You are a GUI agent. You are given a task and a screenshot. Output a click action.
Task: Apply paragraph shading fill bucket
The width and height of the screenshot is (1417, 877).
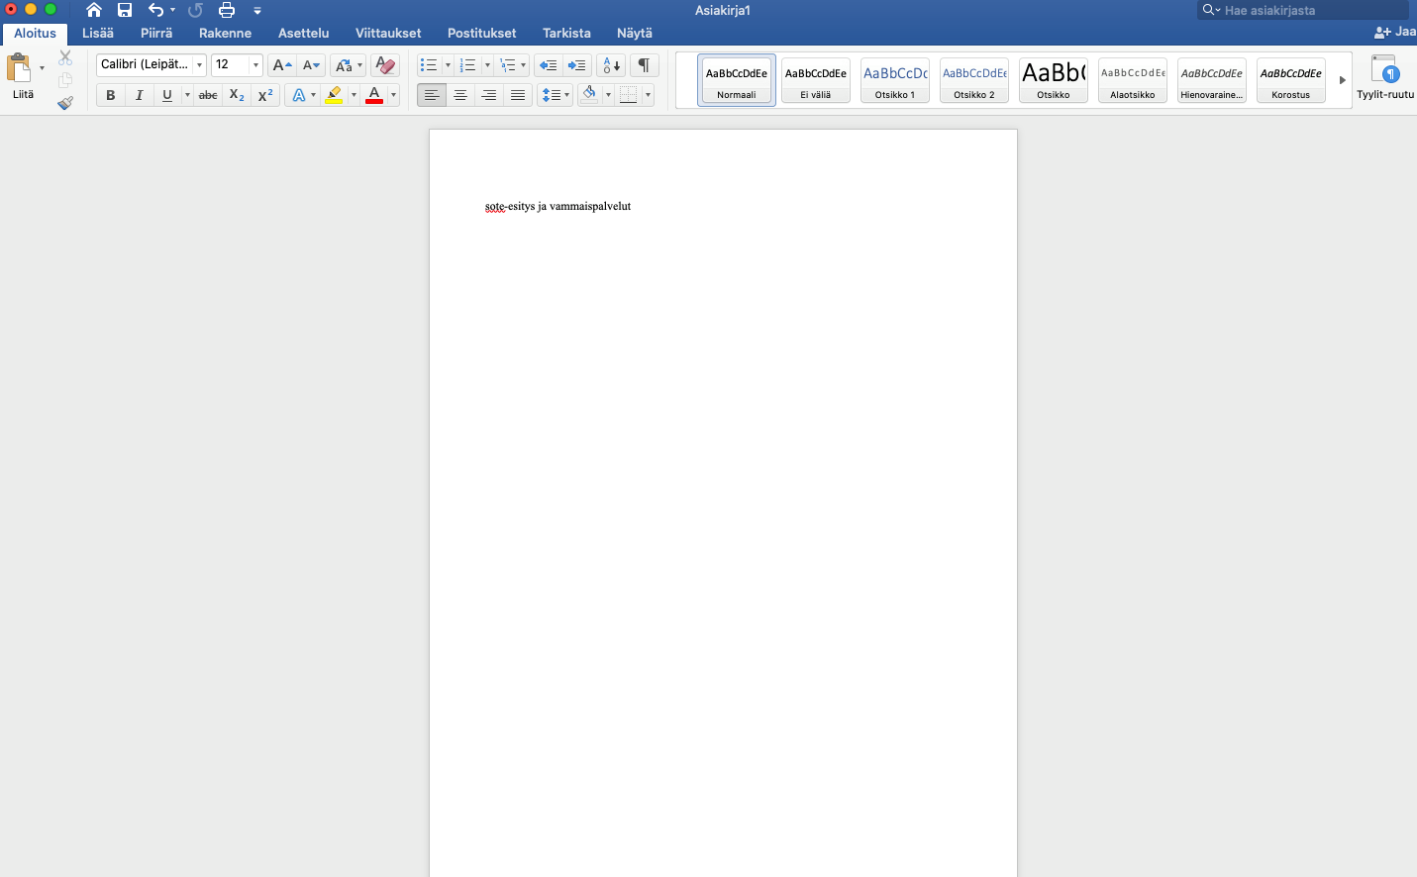point(589,95)
